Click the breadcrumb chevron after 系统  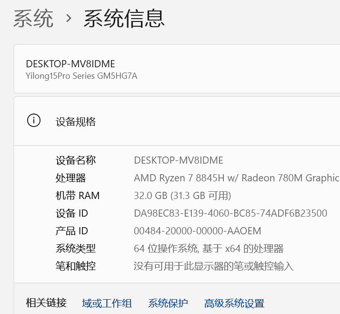click(69, 19)
